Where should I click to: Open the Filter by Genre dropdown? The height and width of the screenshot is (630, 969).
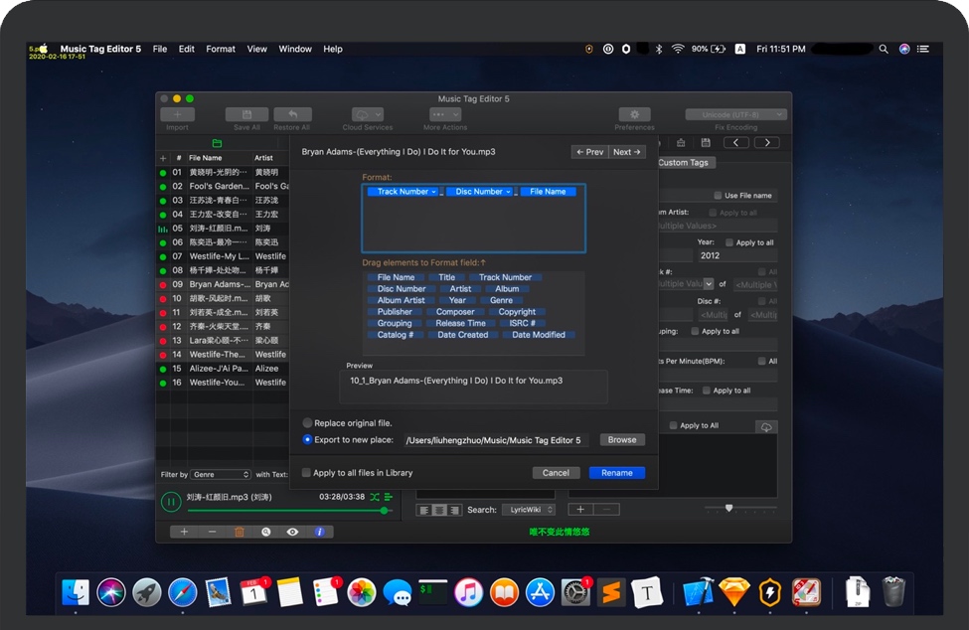[x=220, y=475]
